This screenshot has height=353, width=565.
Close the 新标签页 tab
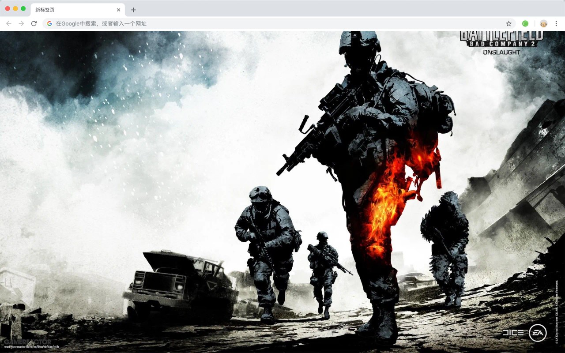tap(118, 10)
